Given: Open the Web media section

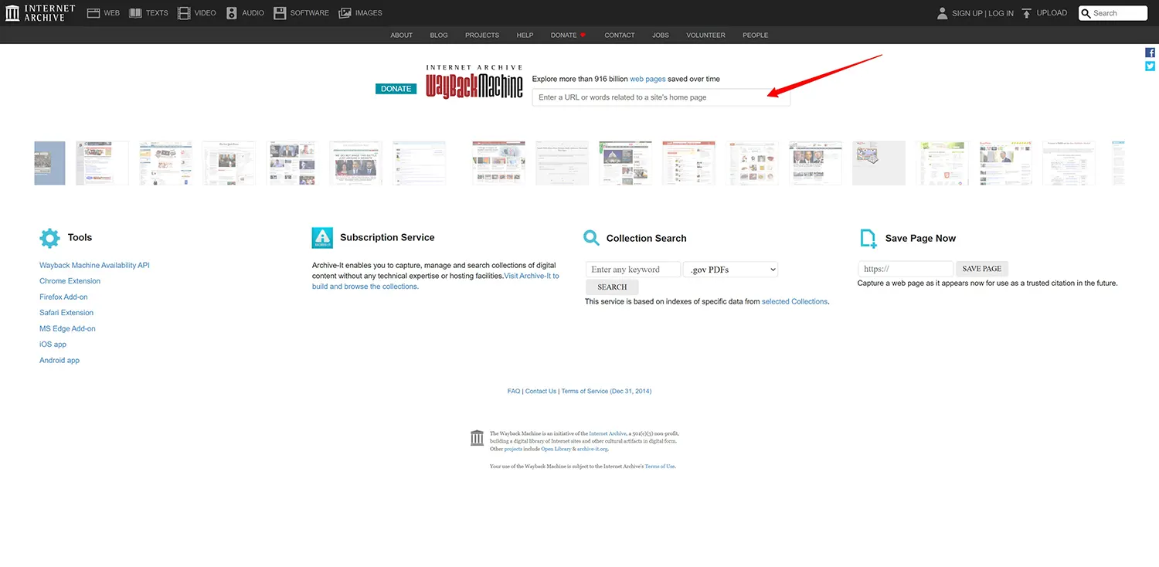Looking at the screenshot, I should tap(104, 13).
